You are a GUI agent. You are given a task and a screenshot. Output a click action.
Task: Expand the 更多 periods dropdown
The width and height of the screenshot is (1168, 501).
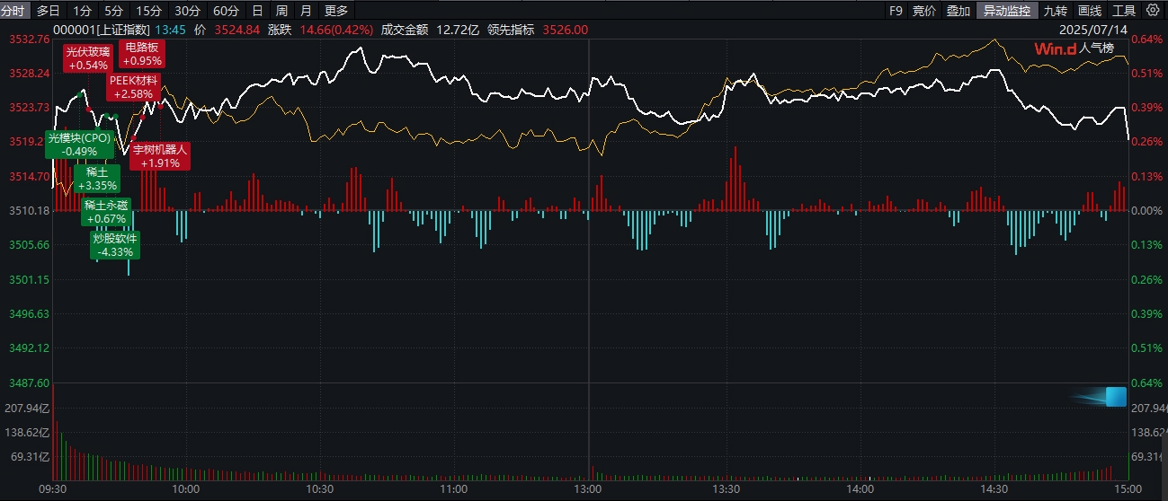coord(335,11)
